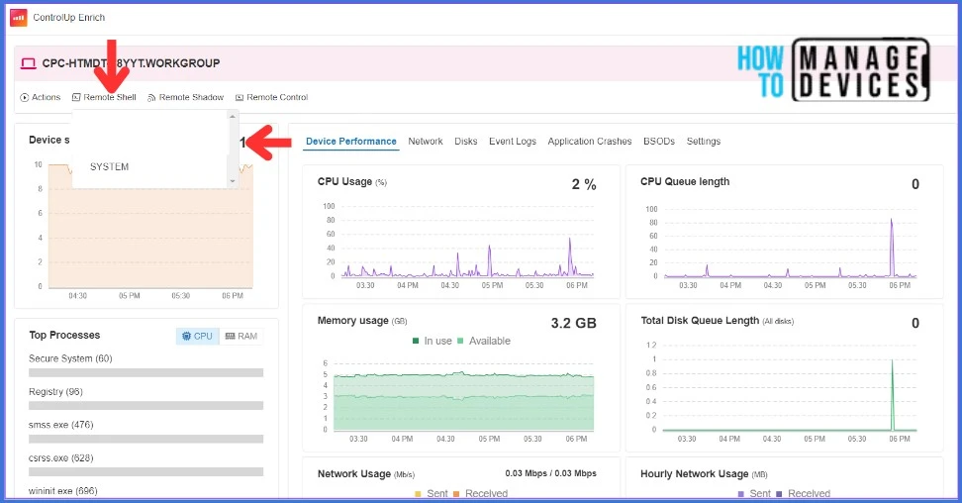Viewport: 962px width, 503px height.
Task: Click the CPU Usage 2 % value
Action: pyautogui.click(x=584, y=184)
